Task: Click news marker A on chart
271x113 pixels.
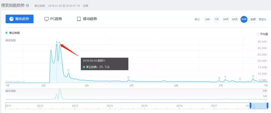Action: [57, 42]
